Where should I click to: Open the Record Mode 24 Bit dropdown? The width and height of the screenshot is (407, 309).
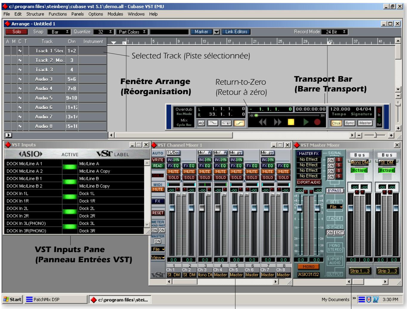334,32
